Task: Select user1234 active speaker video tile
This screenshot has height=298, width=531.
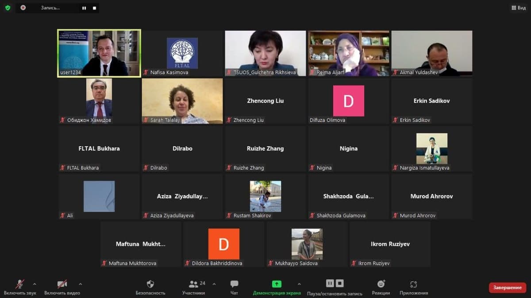Action: (99, 53)
